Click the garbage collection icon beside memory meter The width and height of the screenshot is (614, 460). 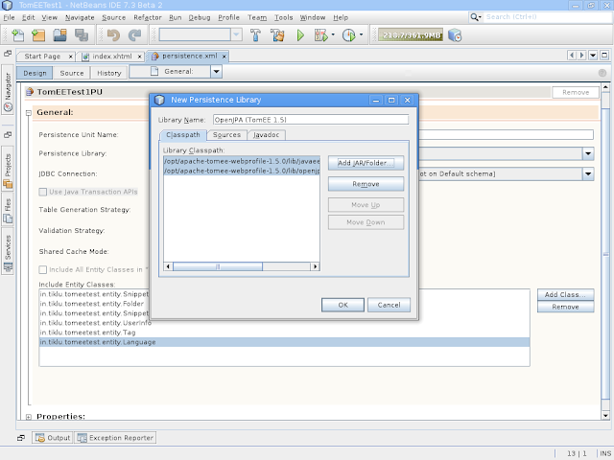coord(455,35)
